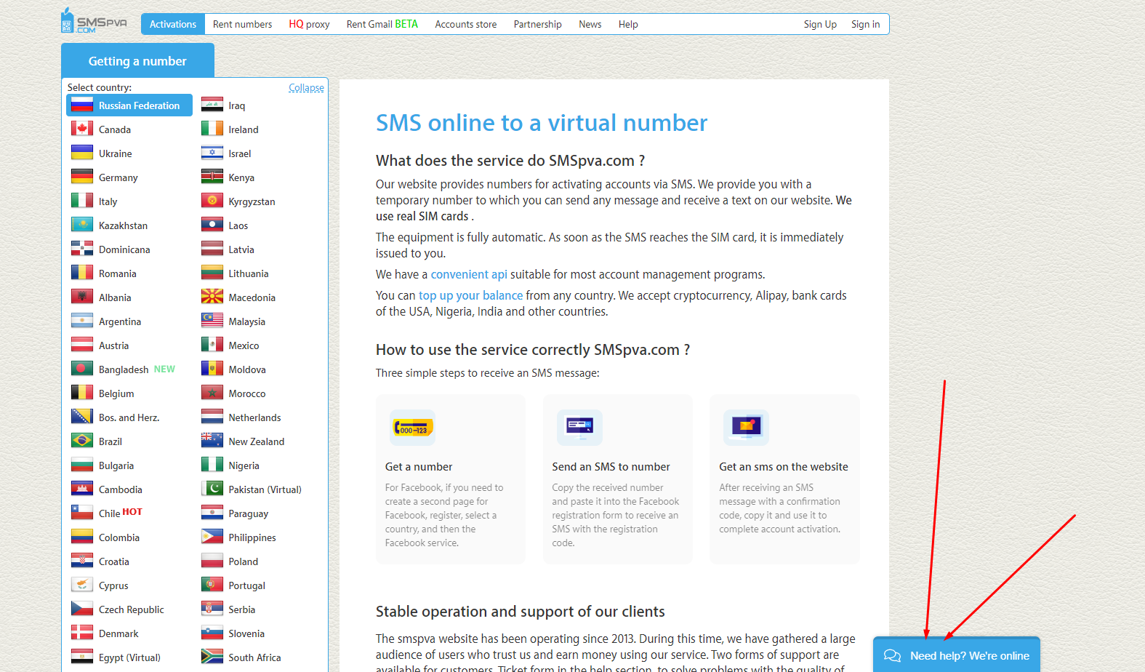Choose the Kyrgyzstan flag icon
Image resolution: width=1145 pixels, height=672 pixels.
tap(212, 201)
